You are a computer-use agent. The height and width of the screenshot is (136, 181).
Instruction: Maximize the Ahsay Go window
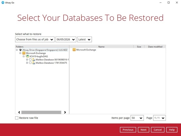pos(169,3)
